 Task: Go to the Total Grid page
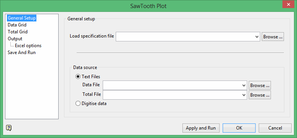click(18, 32)
